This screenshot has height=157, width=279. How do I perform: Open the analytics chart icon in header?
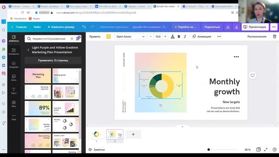[x=228, y=27]
